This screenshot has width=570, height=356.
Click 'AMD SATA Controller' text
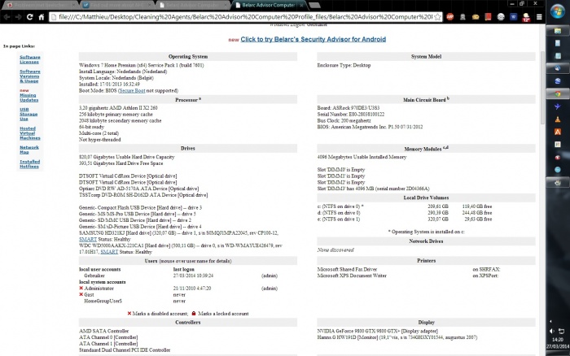point(103,332)
